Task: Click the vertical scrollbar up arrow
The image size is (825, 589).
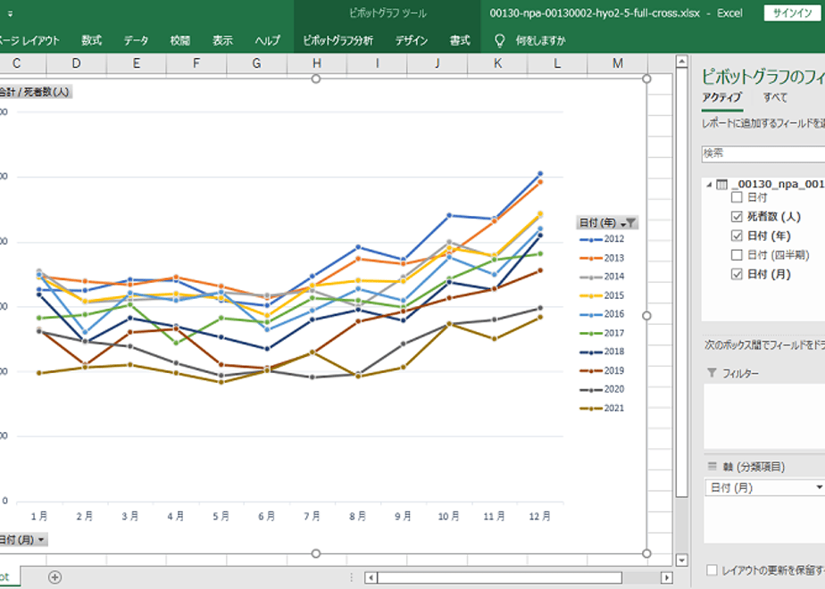Action: pos(682,62)
